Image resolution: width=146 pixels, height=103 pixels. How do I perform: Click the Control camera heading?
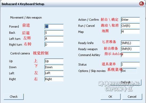point(20,53)
